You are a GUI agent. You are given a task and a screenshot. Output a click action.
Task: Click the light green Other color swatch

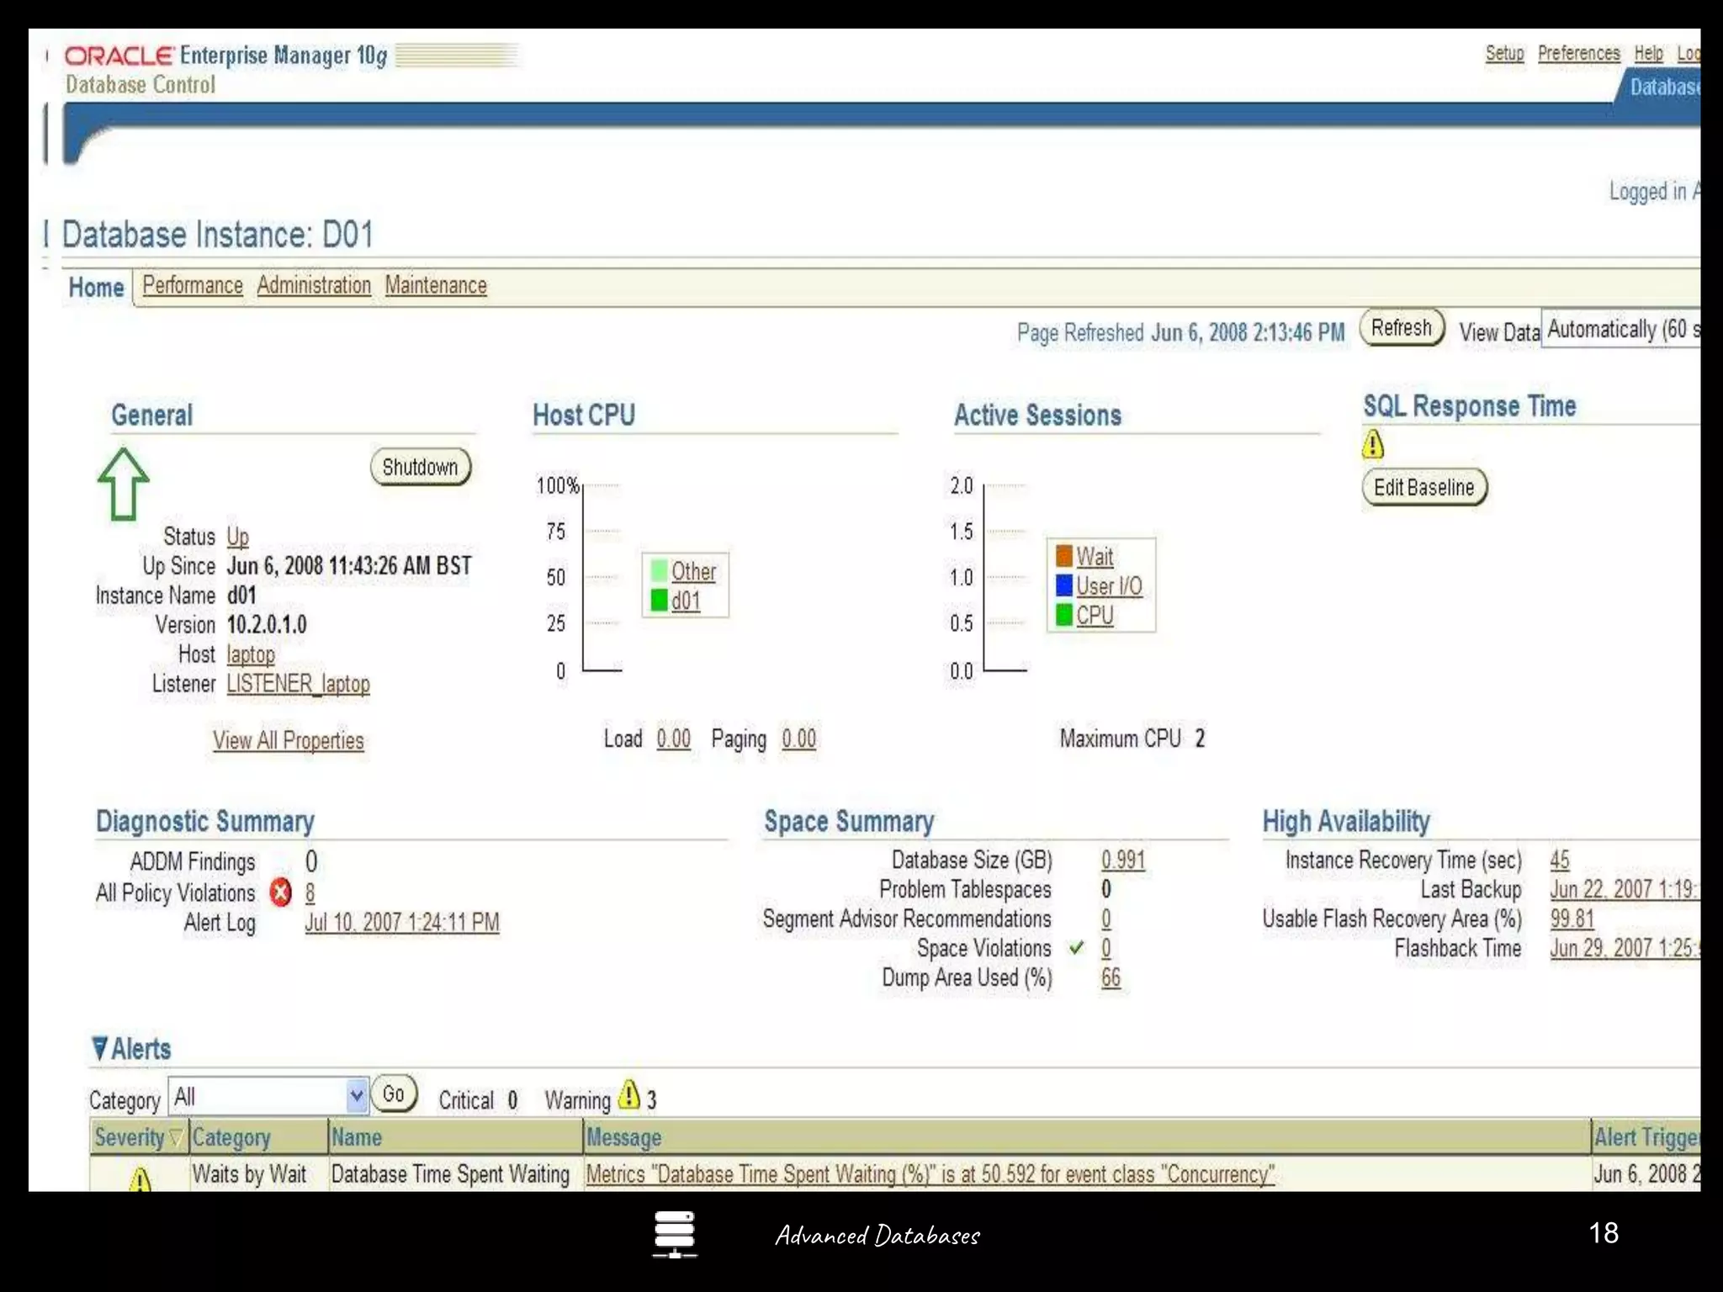[659, 570]
